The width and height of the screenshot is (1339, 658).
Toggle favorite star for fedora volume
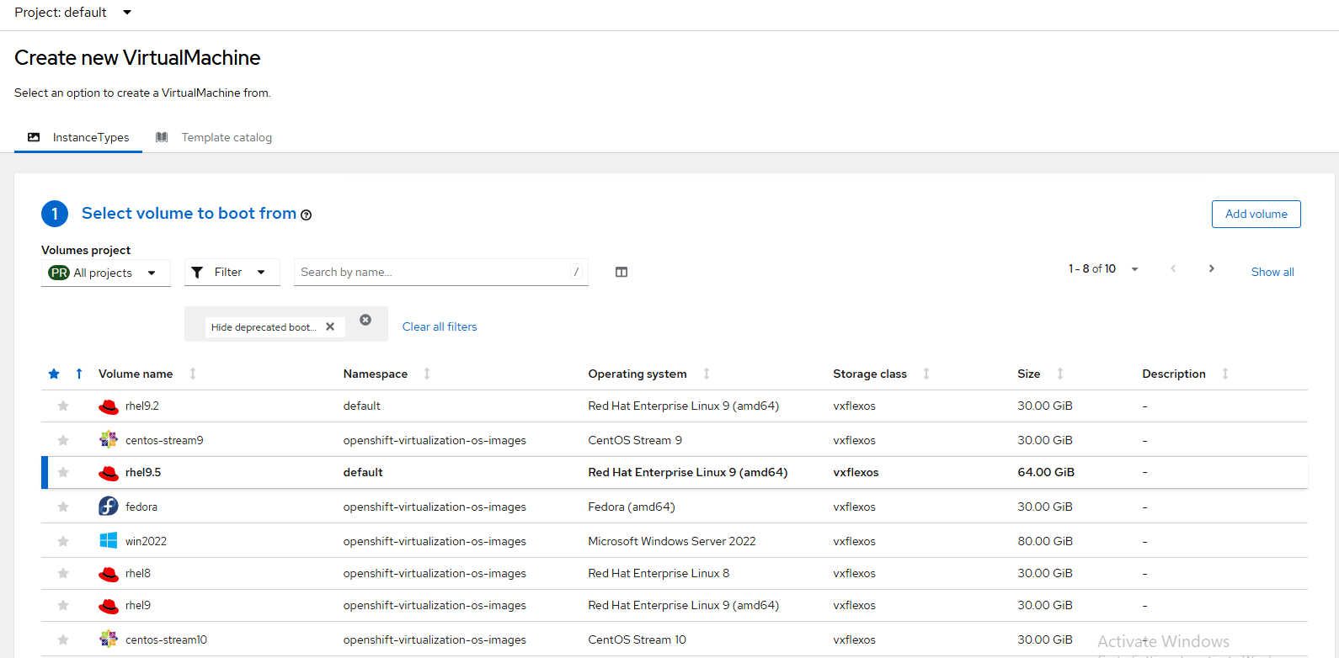pos(63,507)
